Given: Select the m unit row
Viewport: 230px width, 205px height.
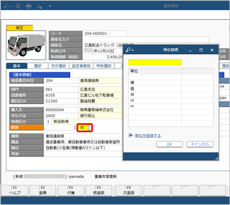Looking at the screenshot, I should (171, 106).
